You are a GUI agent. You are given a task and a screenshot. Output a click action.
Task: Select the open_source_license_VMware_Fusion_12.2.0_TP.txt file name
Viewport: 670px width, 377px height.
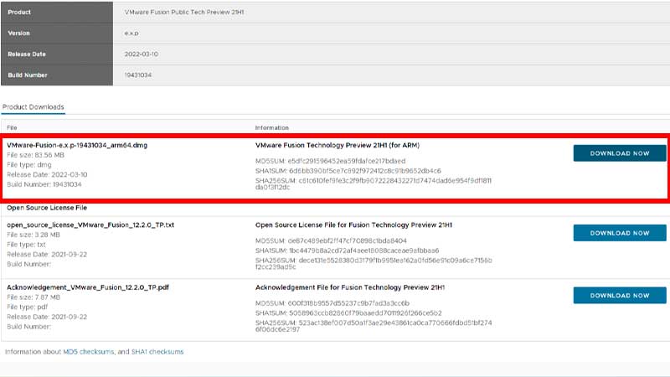pyautogui.click(x=90, y=225)
